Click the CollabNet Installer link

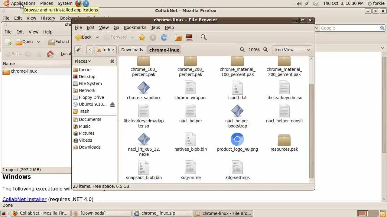coord(24,199)
